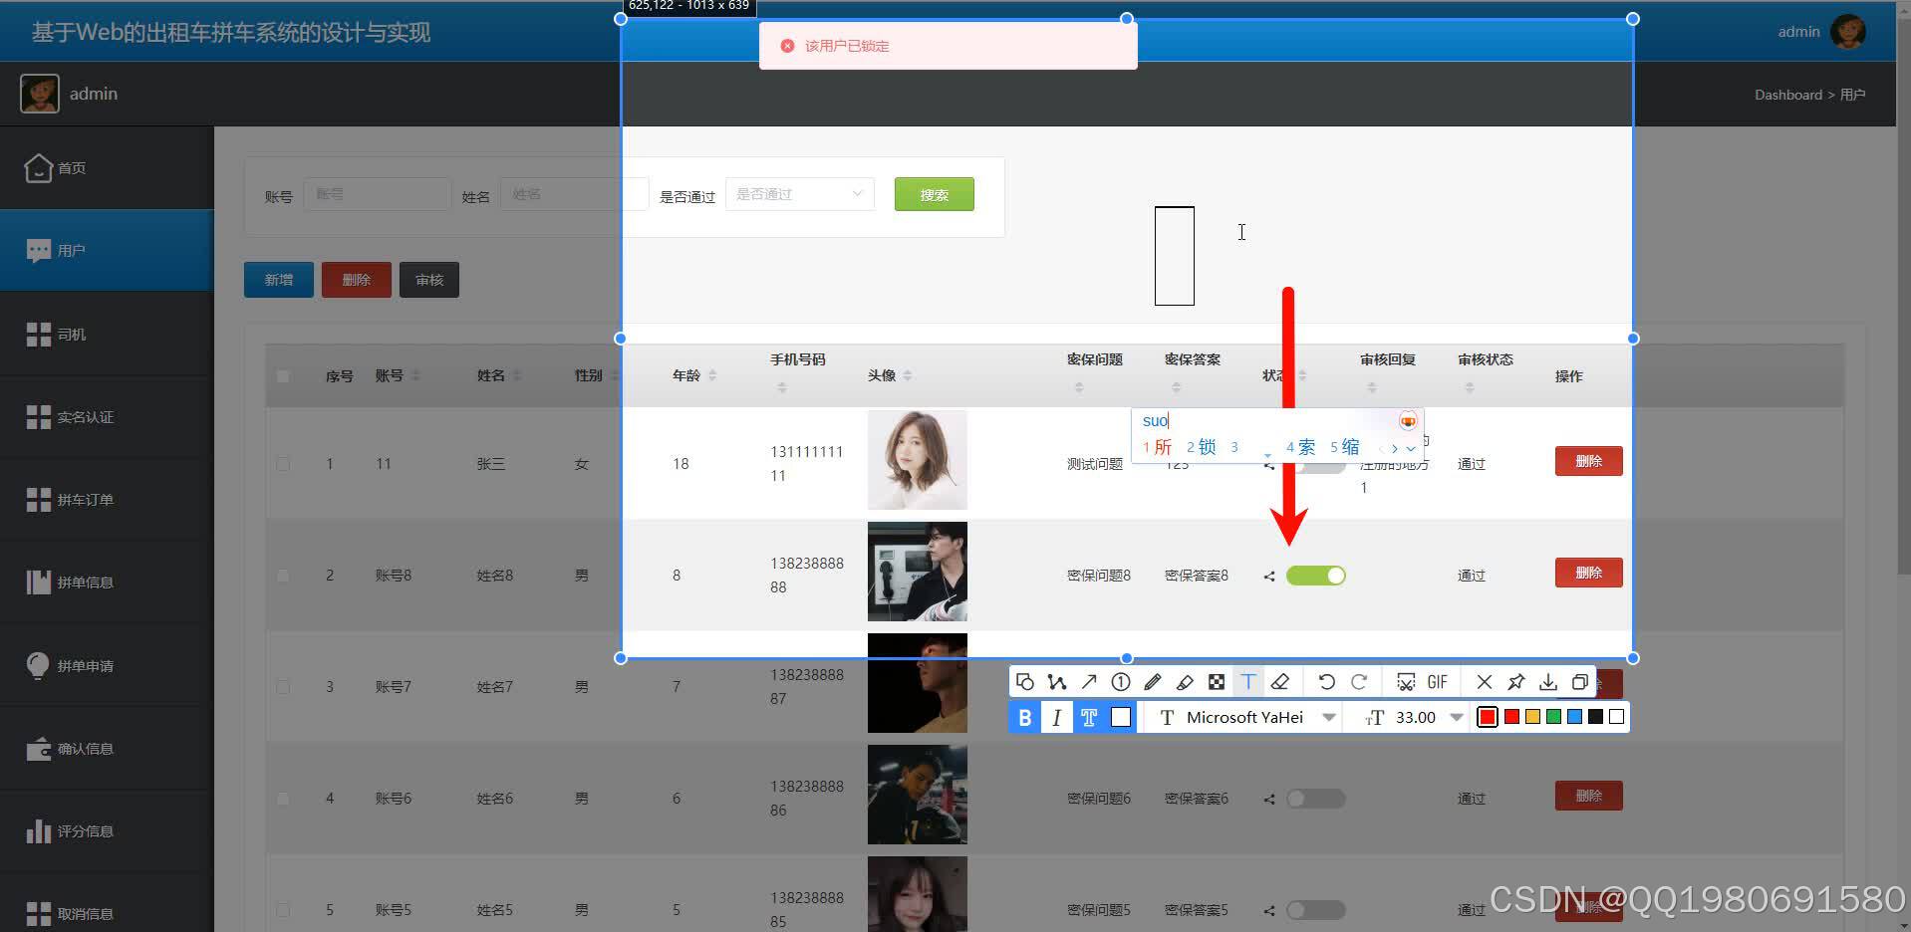Open the Microsoft YaHei font dropdown
Image resolution: width=1911 pixels, height=932 pixels.
click(1328, 717)
